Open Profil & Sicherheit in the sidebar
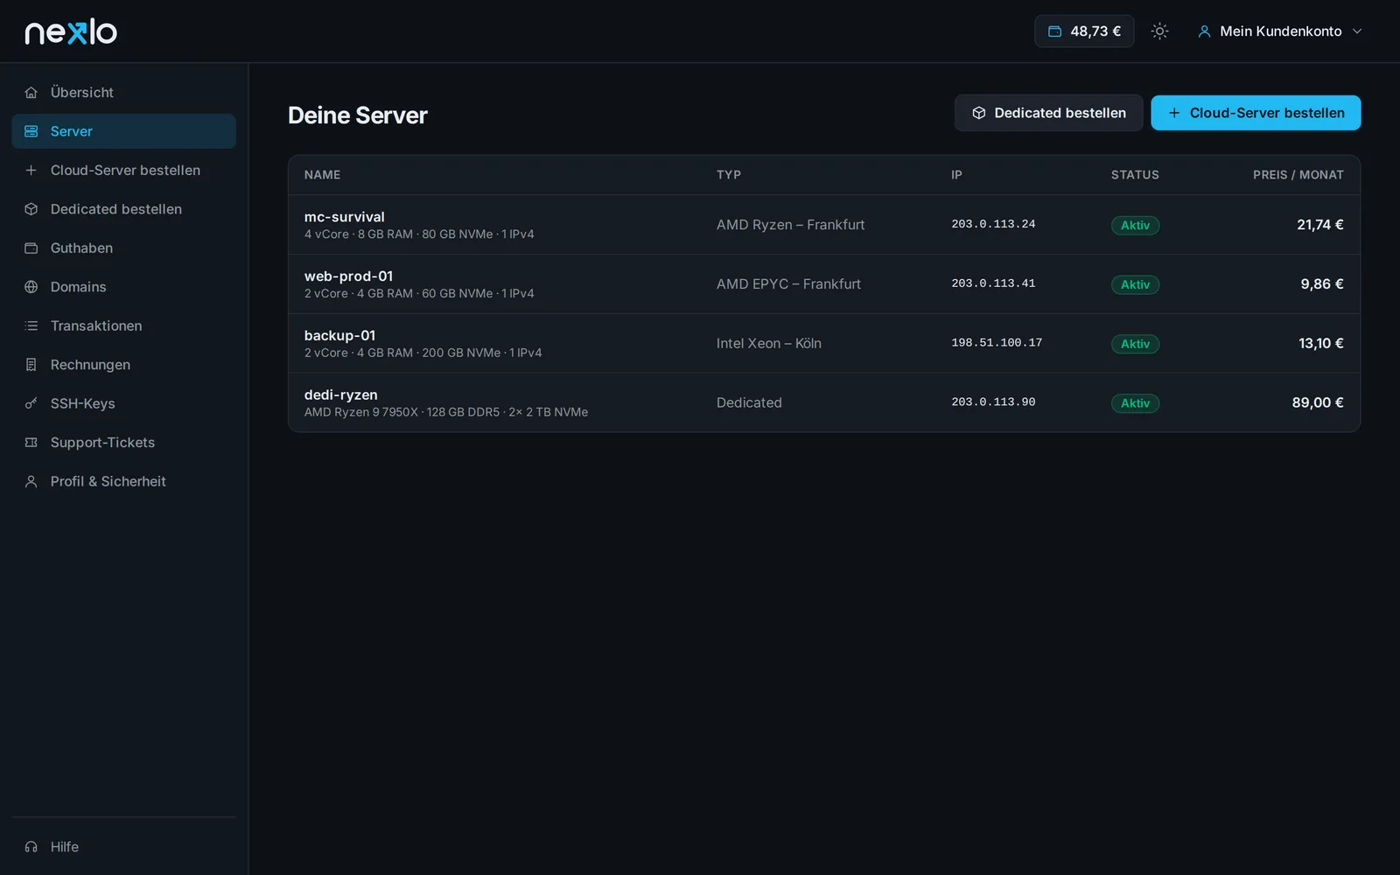The height and width of the screenshot is (875, 1400). (x=124, y=481)
